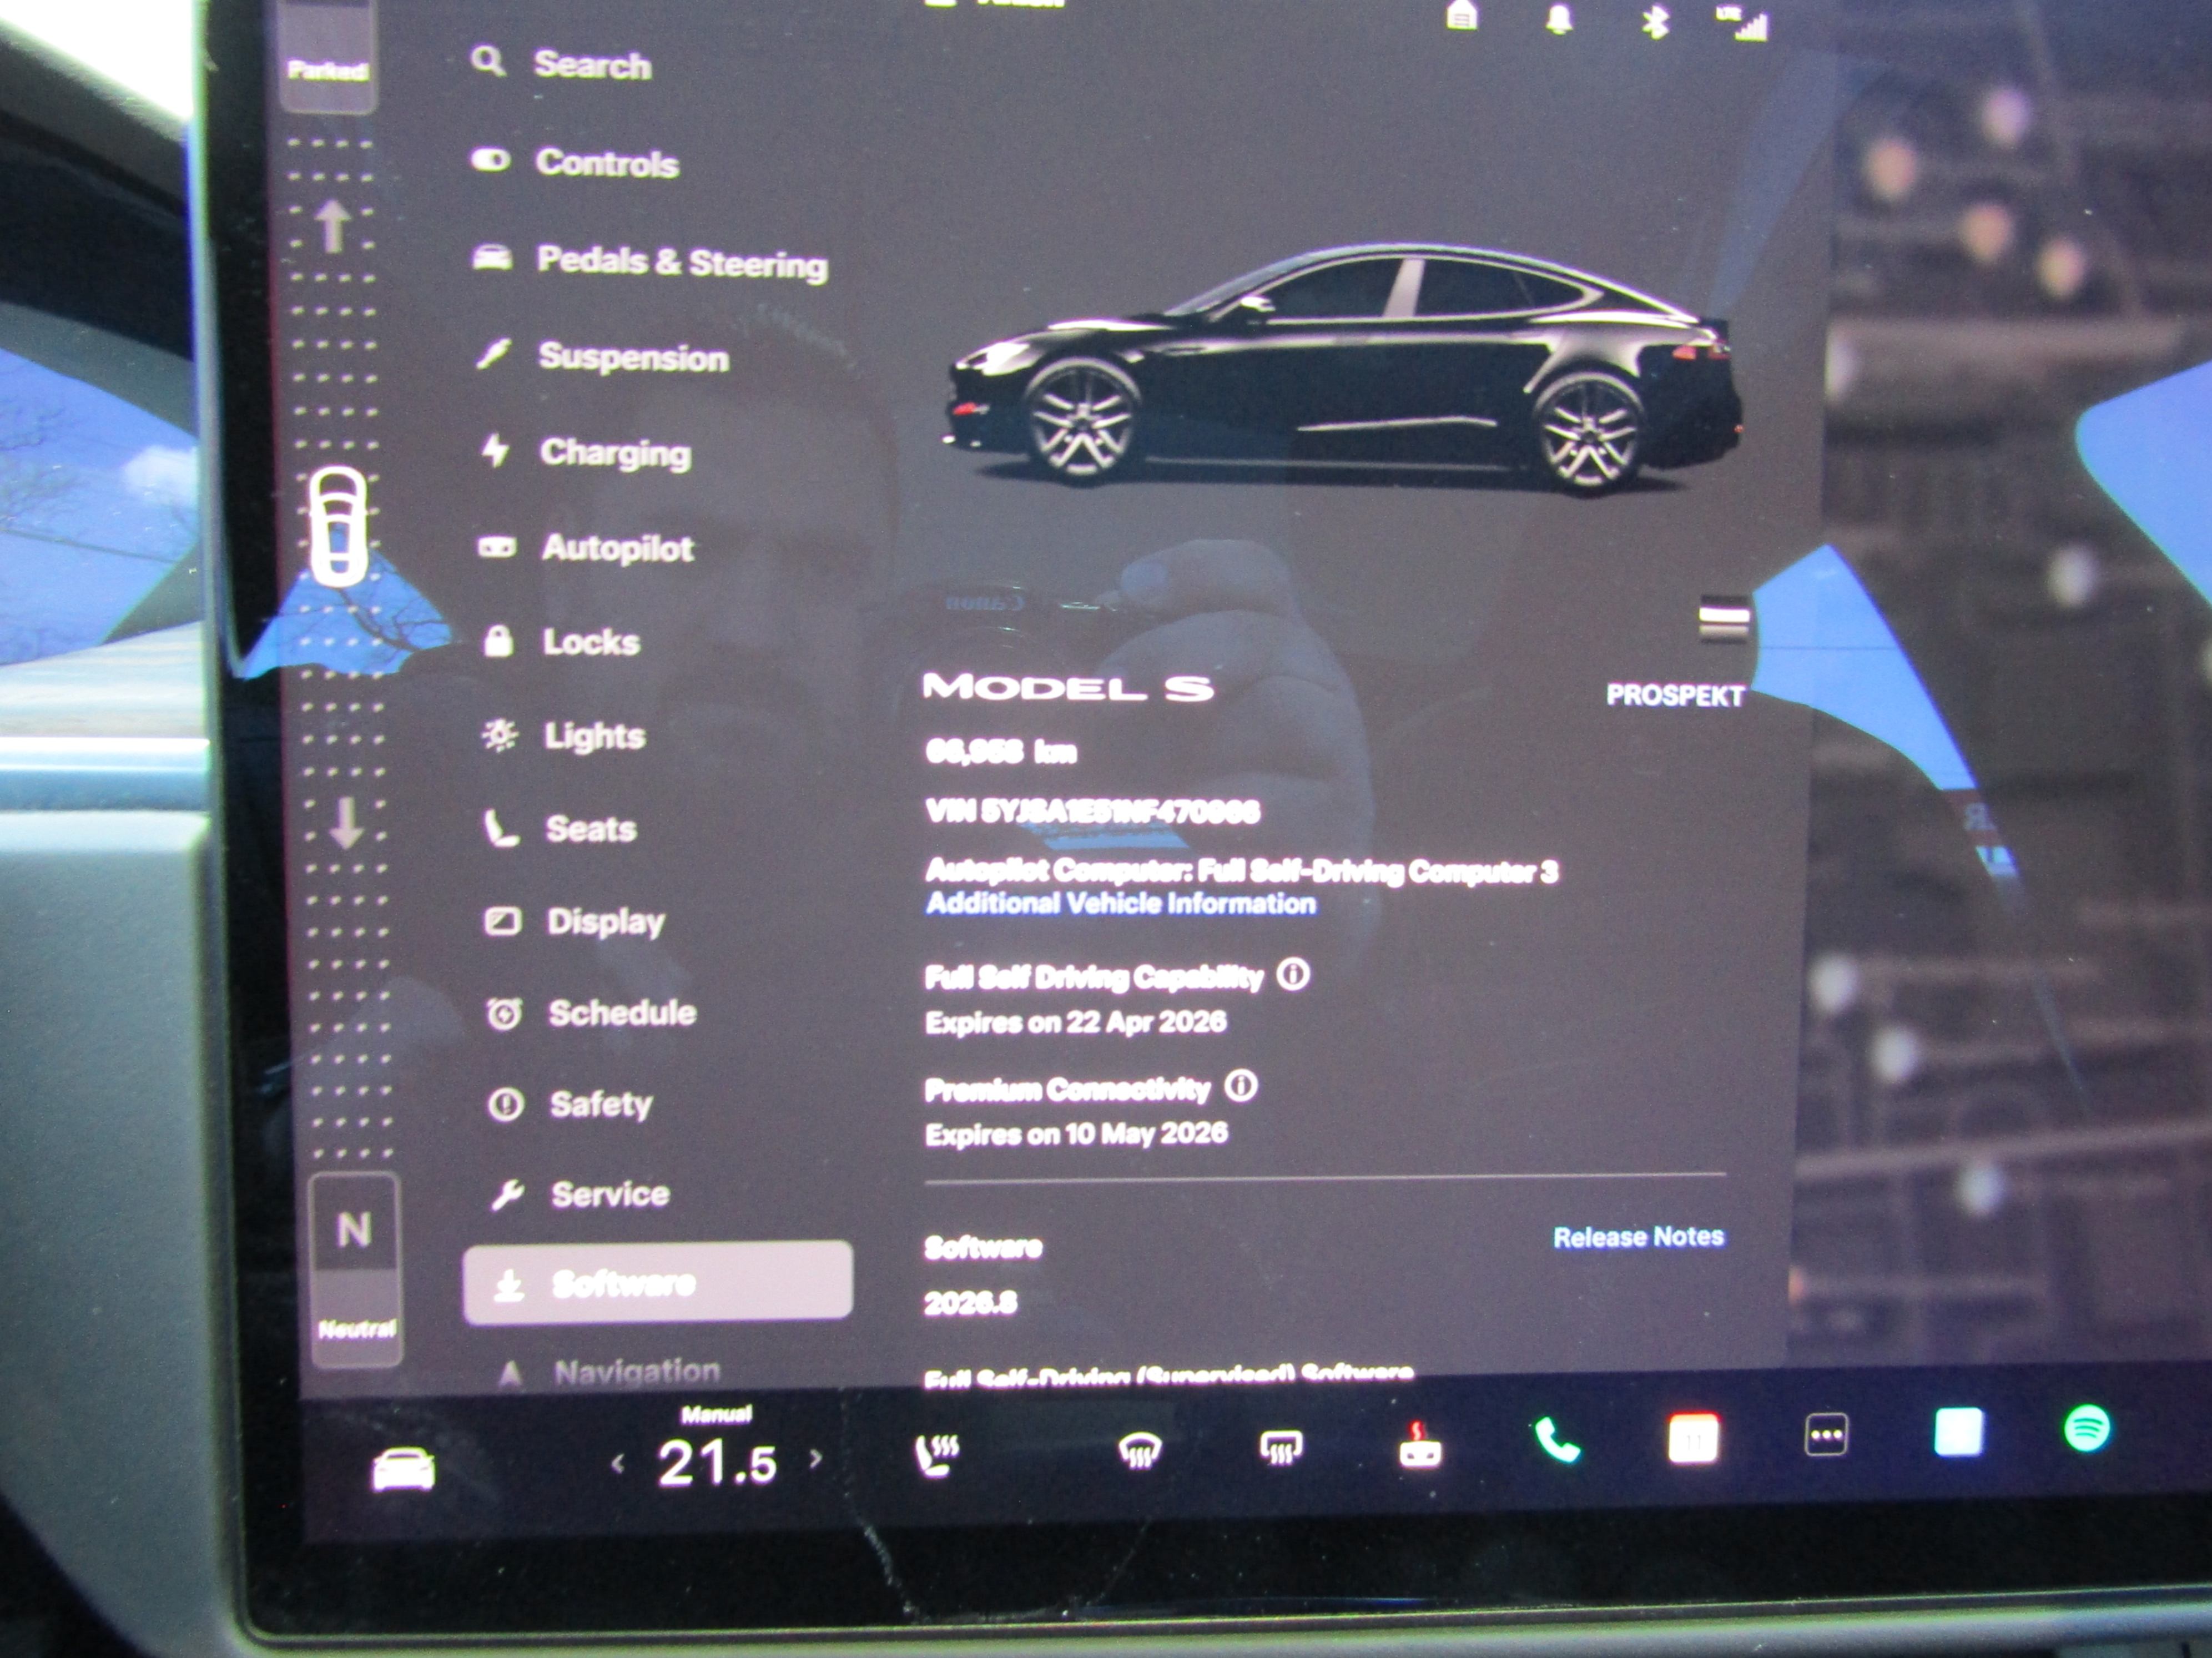Tap the odometer reading in km

click(1001, 751)
